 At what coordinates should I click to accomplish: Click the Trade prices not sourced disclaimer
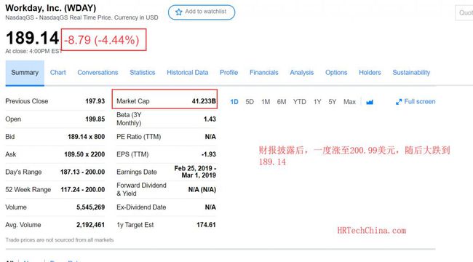tap(60, 240)
